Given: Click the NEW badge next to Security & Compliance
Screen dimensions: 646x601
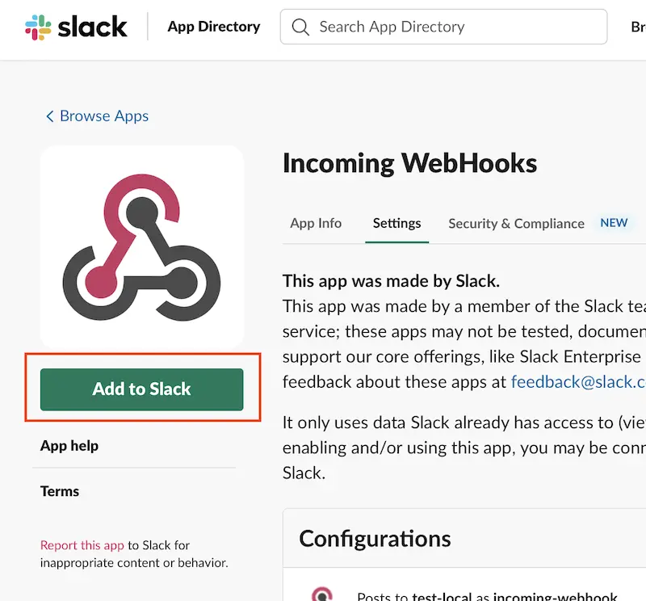Looking at the screenshot, I should 614,223.
